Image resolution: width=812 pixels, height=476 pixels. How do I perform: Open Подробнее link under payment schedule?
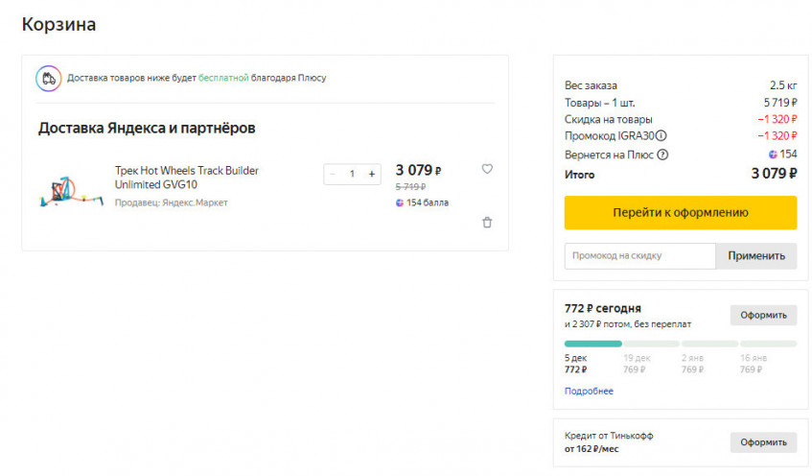click(589, 392)
